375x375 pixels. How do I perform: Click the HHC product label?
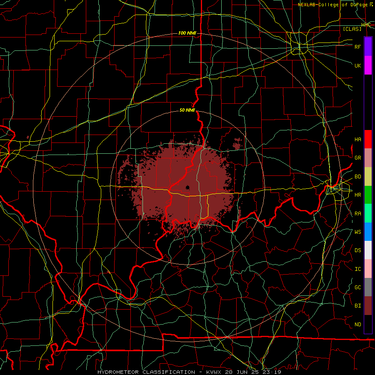tap(366, 25)
